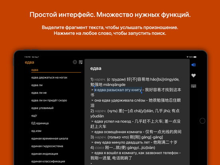The image size is (220, 165).
Task: Play pronunciation with the speaker icon
Action: pyautogui.click(x=193, y=65)
